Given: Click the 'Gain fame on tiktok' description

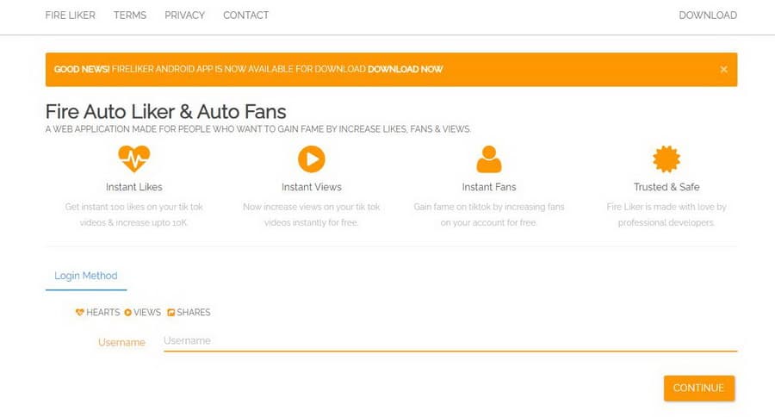Looking at the screenshot, I should point(489,215).
